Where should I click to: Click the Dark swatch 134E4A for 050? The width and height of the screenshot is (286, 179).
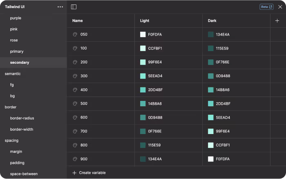coord(211,34)
